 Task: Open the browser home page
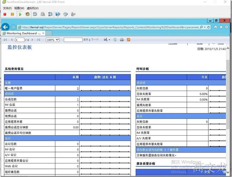point(216,27)
